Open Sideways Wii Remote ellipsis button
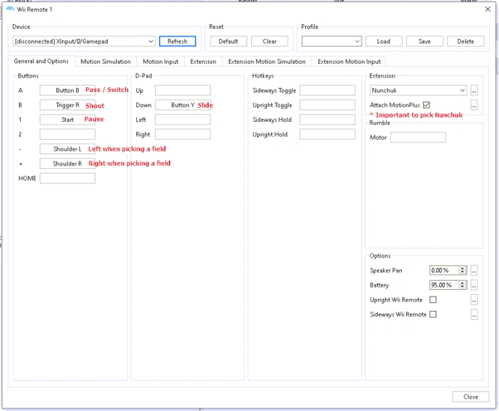The height and width of the screenshot is (411, 499). point(474,314)
